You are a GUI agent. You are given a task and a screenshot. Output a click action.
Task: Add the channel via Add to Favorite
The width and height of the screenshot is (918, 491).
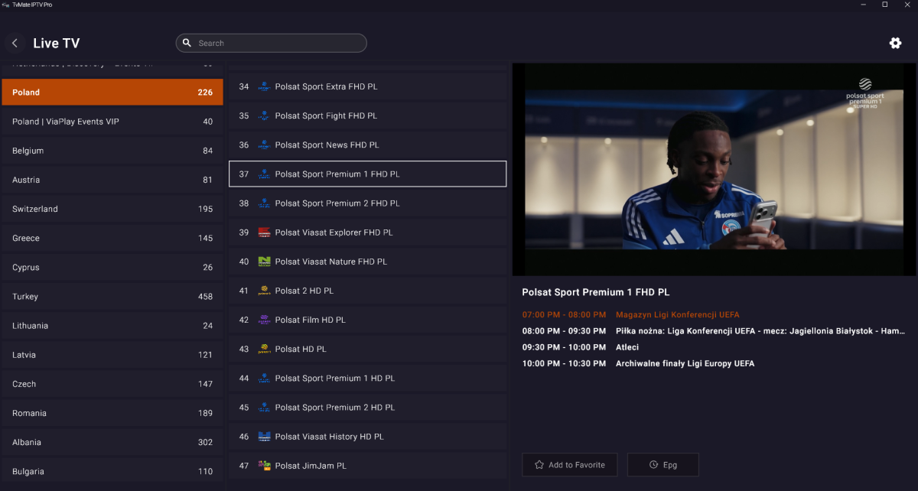[x=570, y=465]
